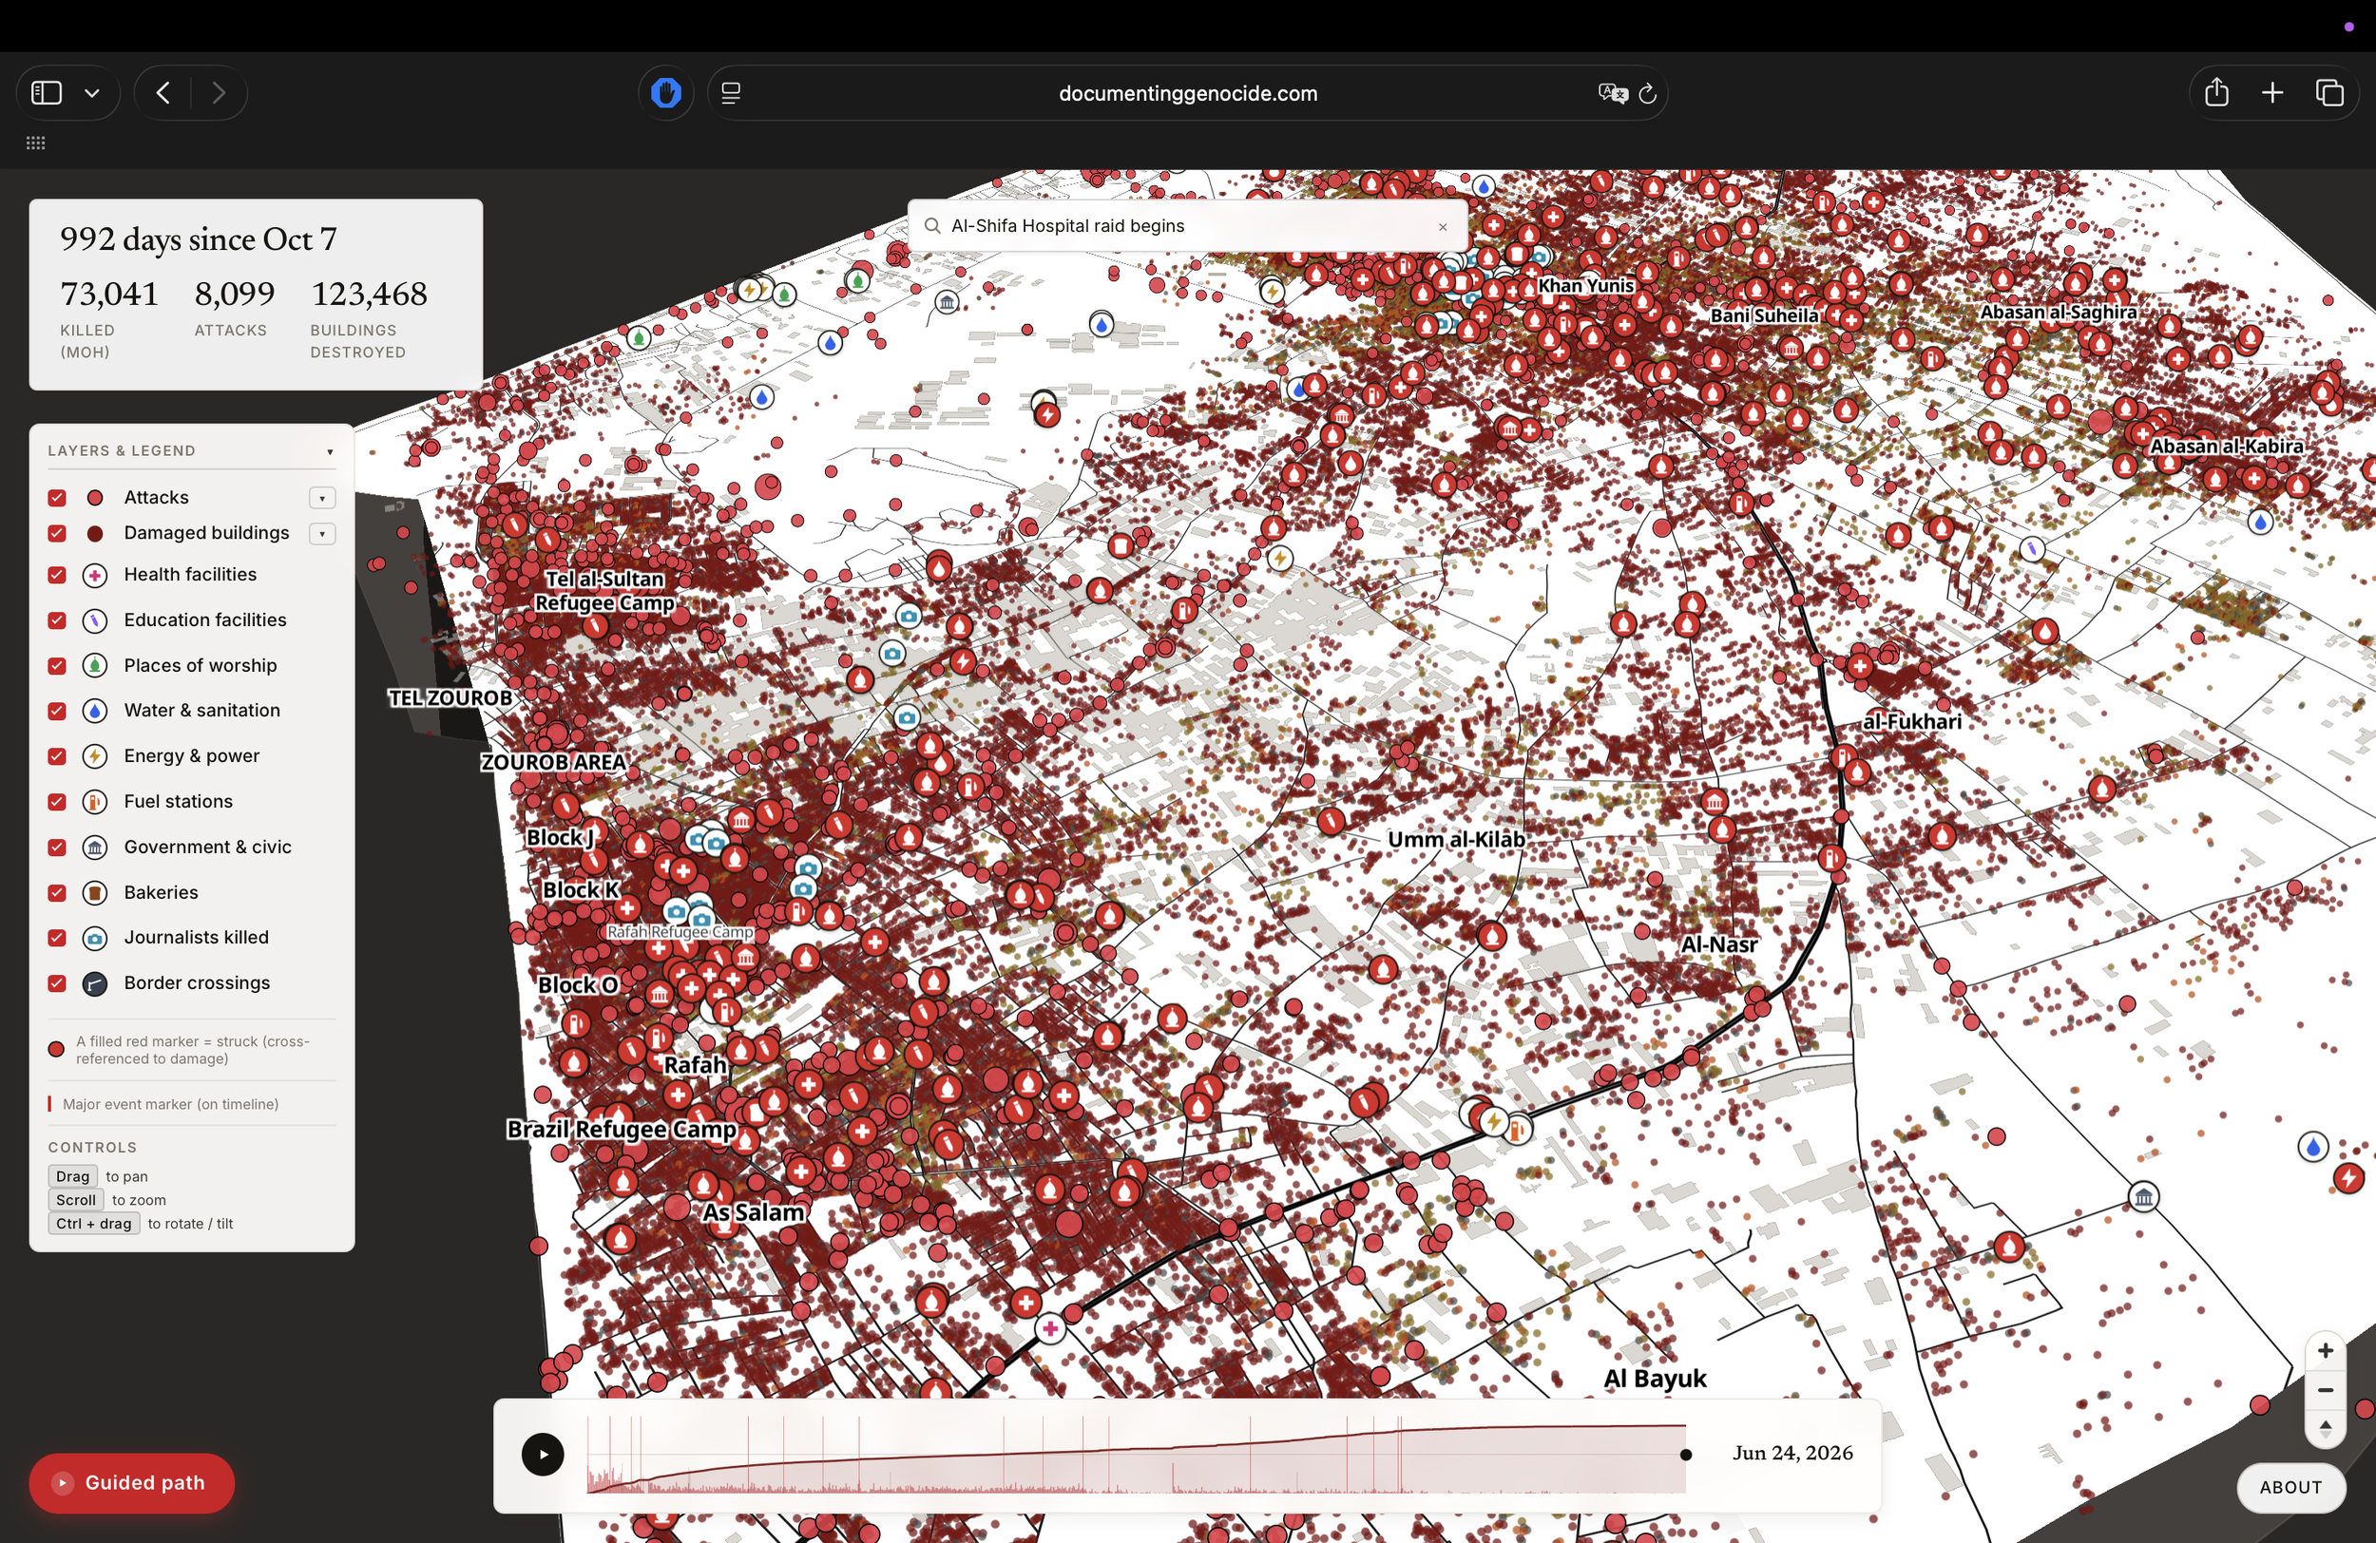Uncheck the Places of worship layer
This screenshot has height=1543, width=2376.
coord(57,666)
